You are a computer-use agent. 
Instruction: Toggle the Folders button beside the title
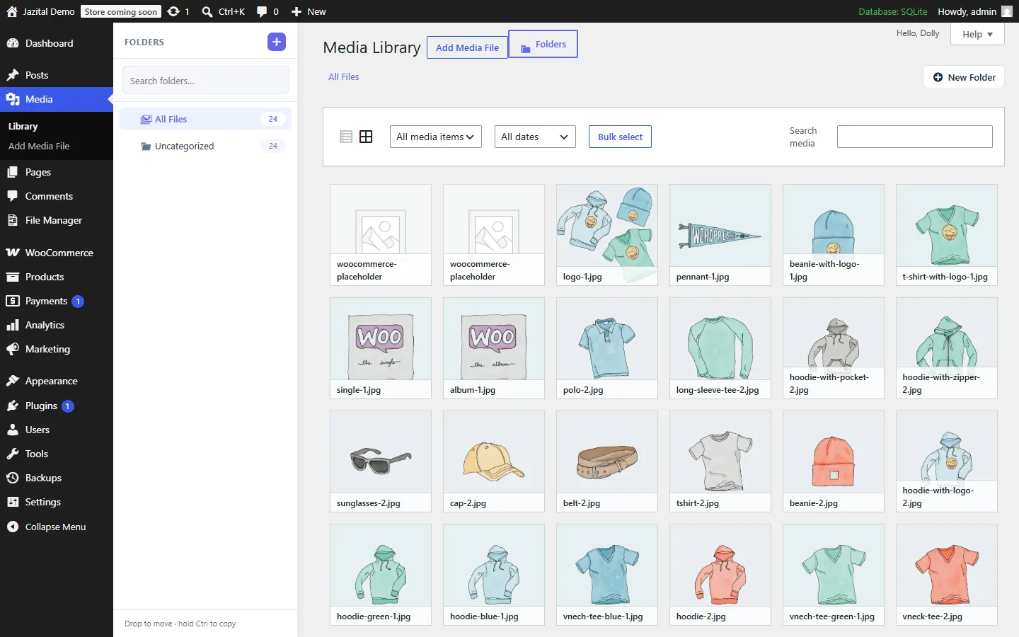(x=543, y=44)
